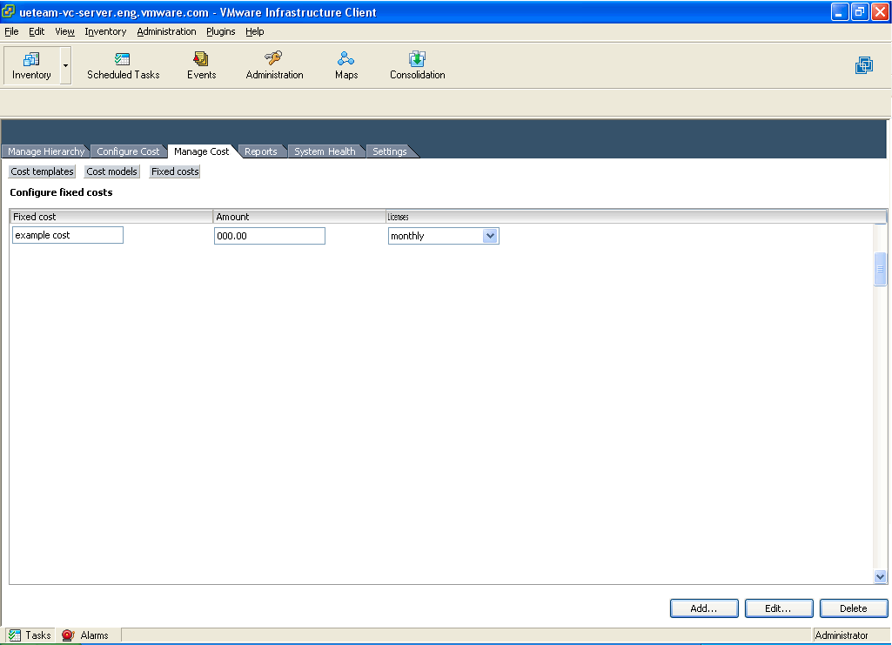The height and width of the screenshot is (645, 892).
Task: Click the Tasks icon in status bar
Action: coord(14,635)
